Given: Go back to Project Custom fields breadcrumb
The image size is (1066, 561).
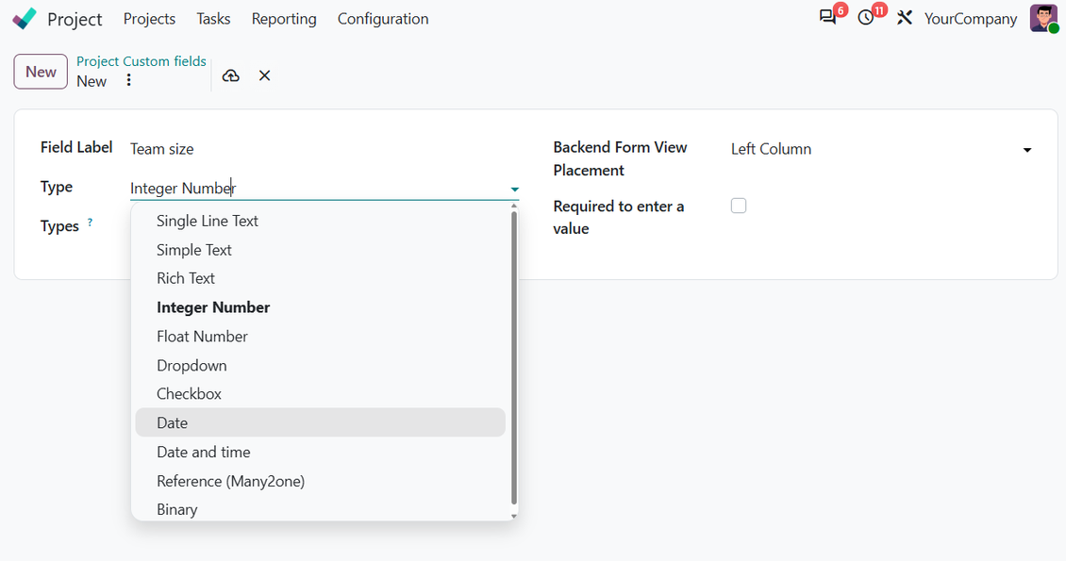Looking at the screenshot, I should click(142, 61).
